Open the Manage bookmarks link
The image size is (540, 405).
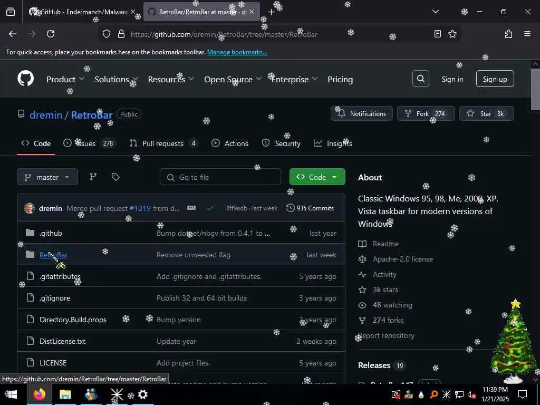pos(237,52)
